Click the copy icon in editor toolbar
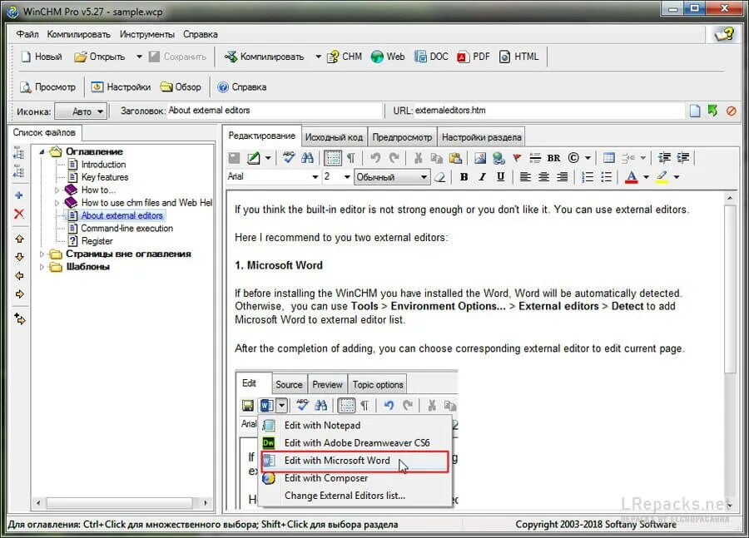 click(x=437, y=158)
